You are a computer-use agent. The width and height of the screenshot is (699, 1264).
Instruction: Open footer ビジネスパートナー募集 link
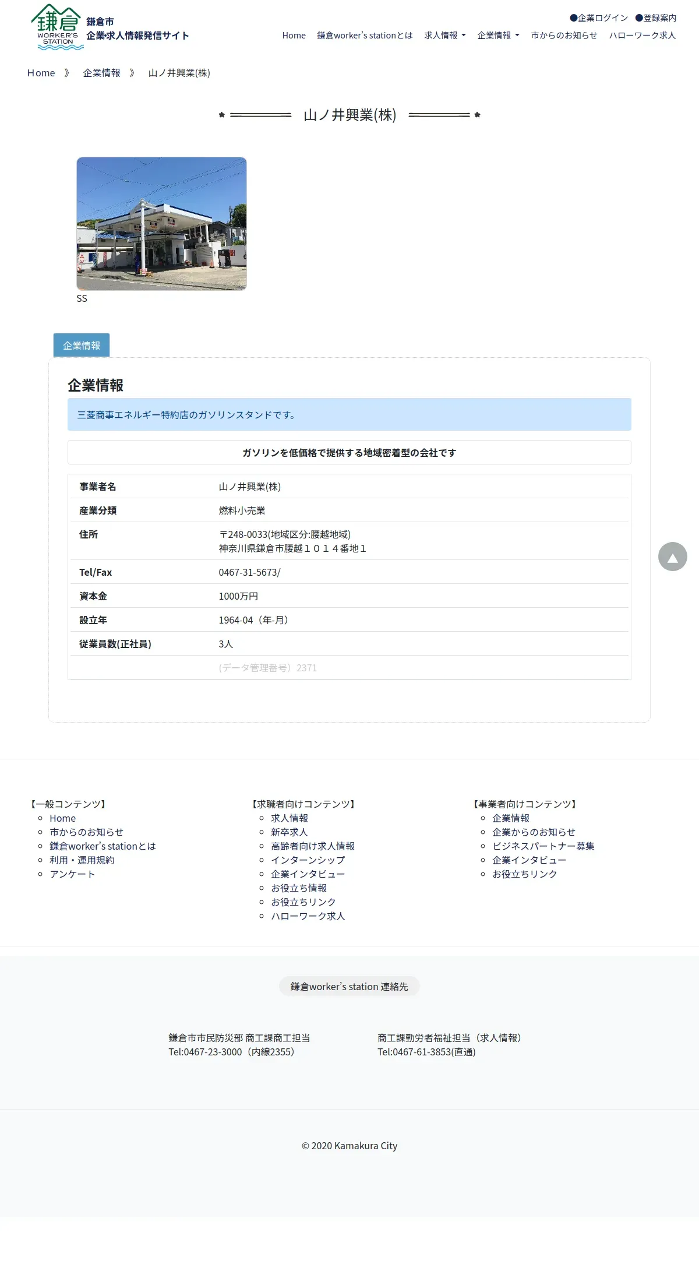[x=543, y=846]
